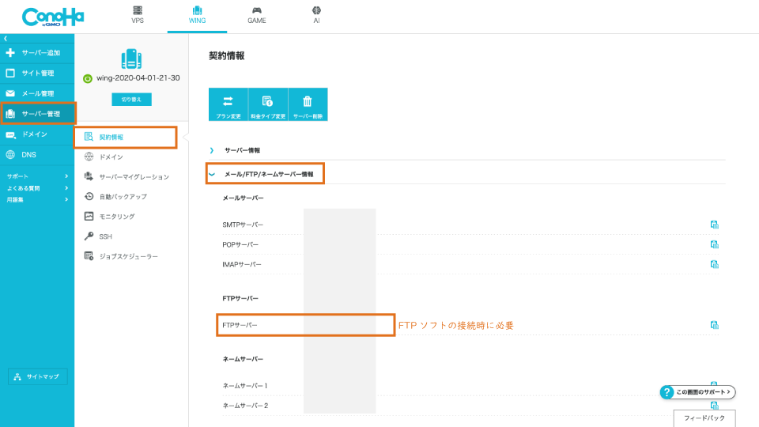Viewport: 759px width, 427px height.
Task: Click the 切り替え server switch button
Action: click(x=131, y=100)
